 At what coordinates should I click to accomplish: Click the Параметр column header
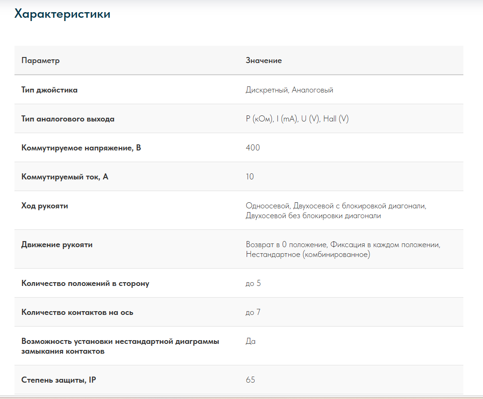[x=41, y=61]
